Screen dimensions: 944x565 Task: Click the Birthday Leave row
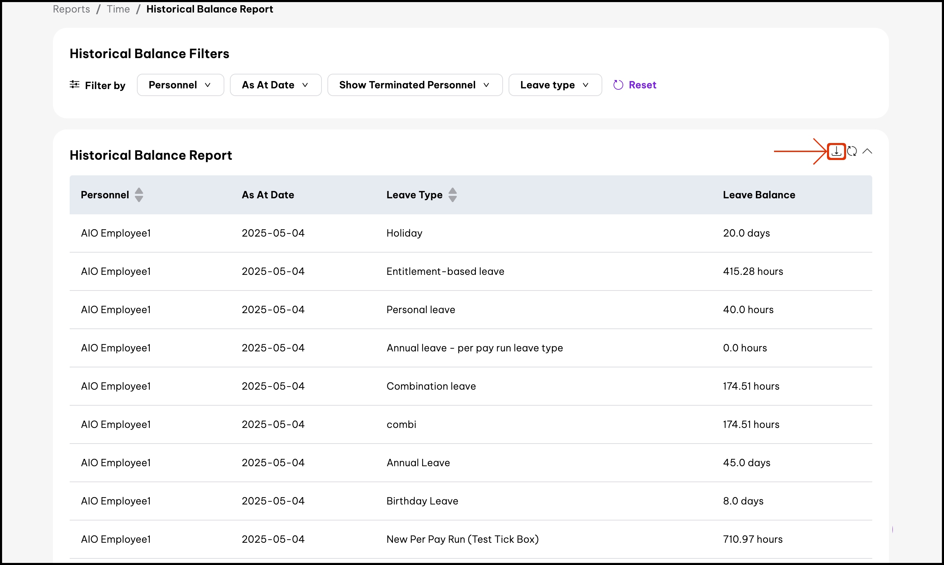422,501
